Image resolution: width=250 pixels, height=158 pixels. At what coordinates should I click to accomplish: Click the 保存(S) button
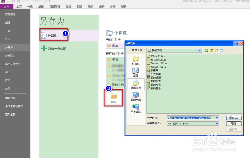[233, 118]
